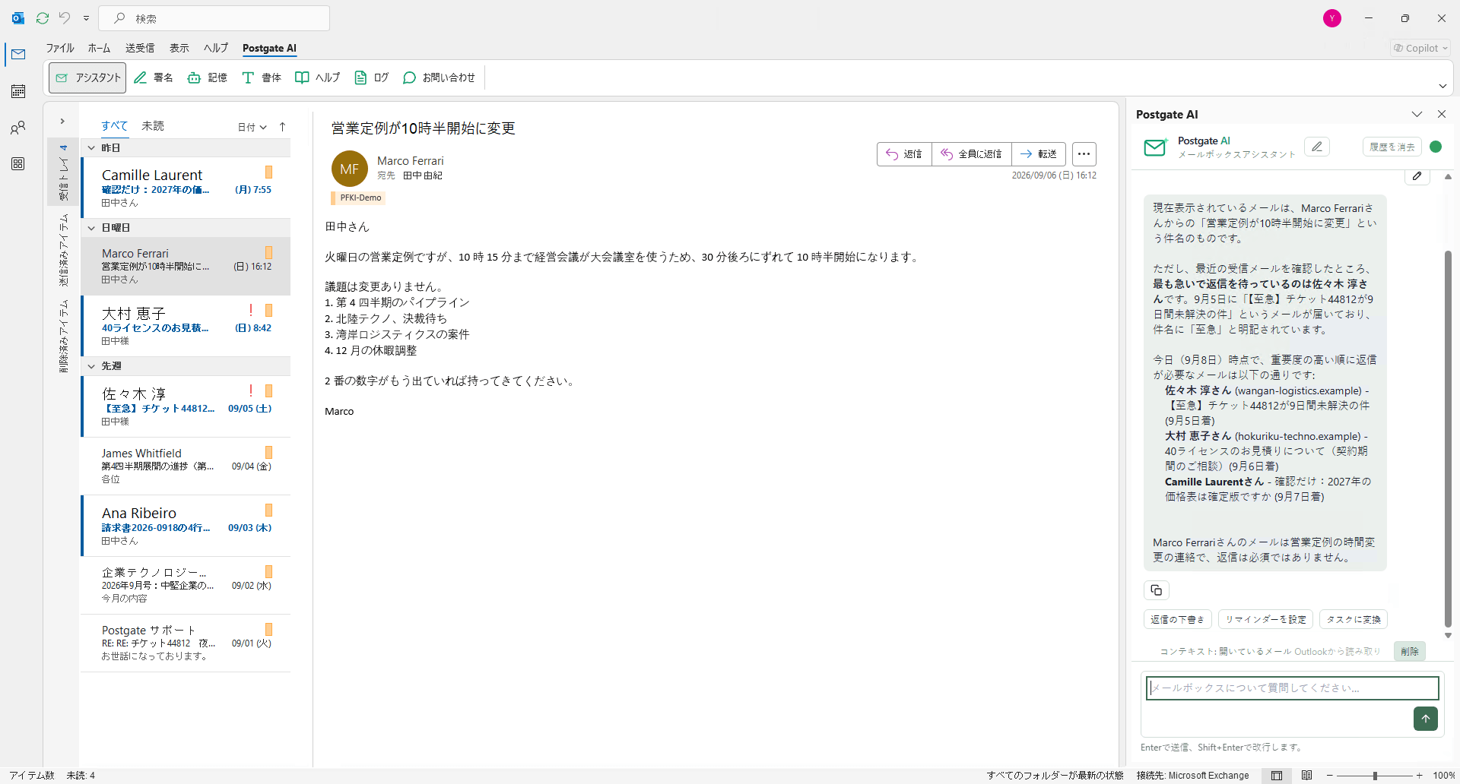Select the 未読 filter tab
This screenshot has width=1460, height=784.
pyautogui.click(x=153, y=126)
